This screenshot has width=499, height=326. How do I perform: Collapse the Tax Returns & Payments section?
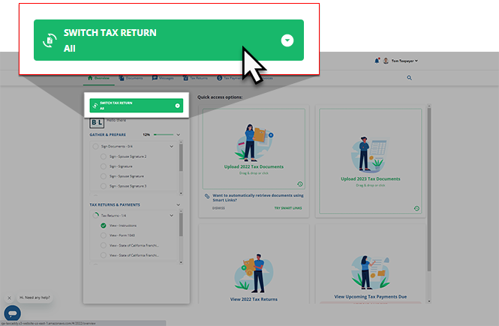click(179, 205)
